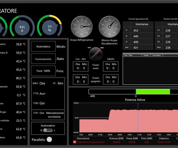Click Sabato Orario spegnim. time field
Image resolution: width=178 pixels, height=148 pixels.
[x=111, y=80]
